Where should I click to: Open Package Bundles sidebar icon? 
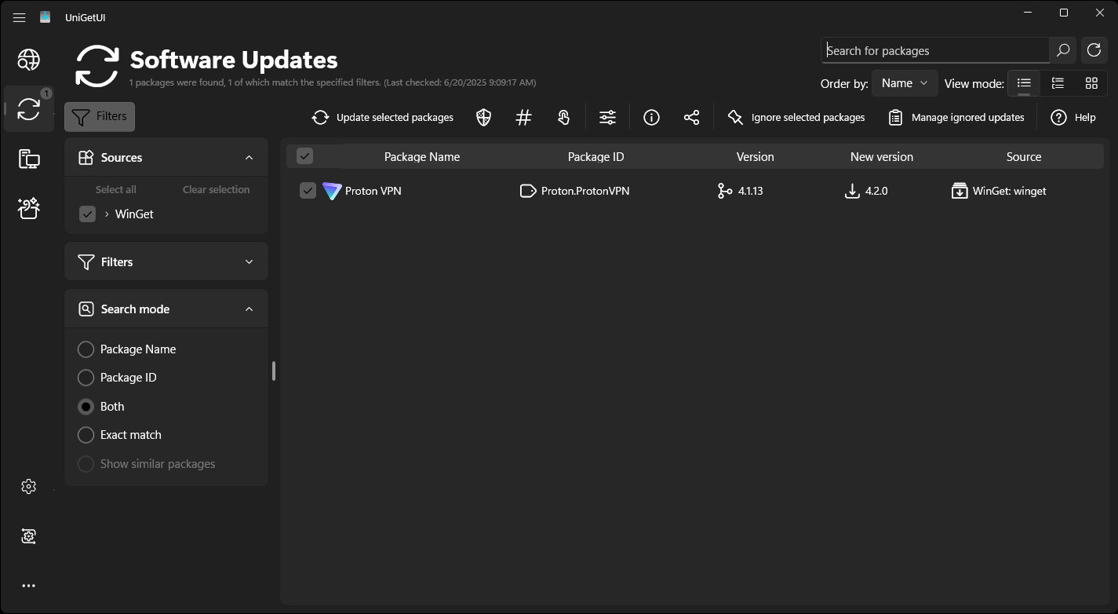point(29,208)
